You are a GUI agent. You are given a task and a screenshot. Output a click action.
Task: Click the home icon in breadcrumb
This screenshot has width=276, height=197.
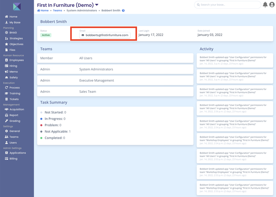39,11
